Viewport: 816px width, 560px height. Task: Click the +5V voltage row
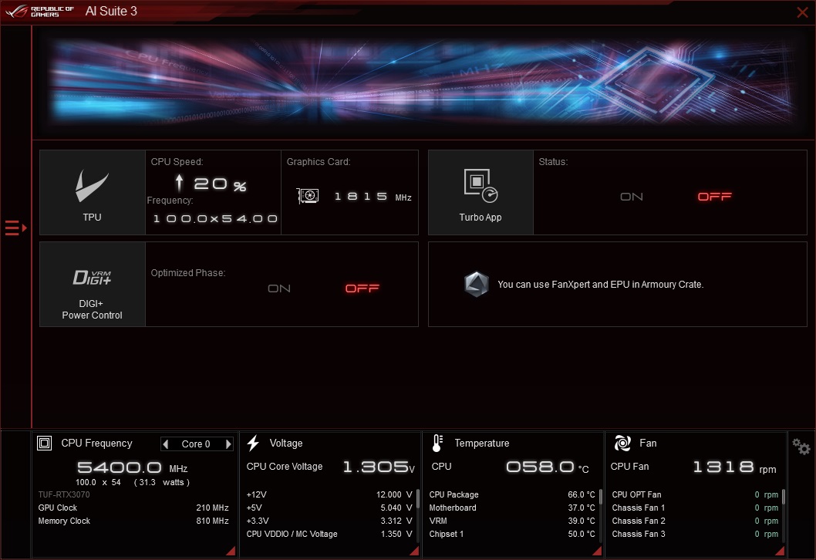329,508
